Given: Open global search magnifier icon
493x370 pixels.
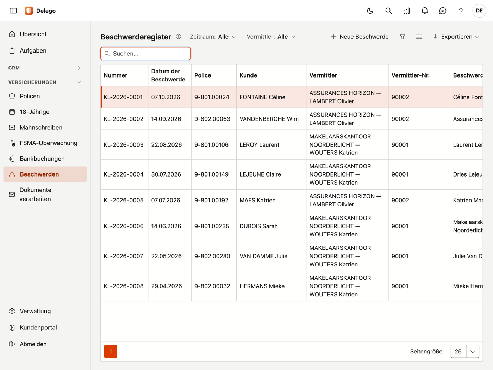Looking at the screenshot, I should [388, 11].
